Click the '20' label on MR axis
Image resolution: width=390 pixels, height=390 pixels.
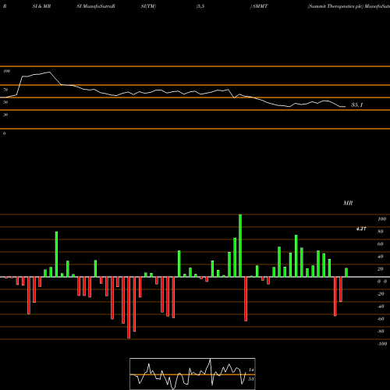coord(381,269)
